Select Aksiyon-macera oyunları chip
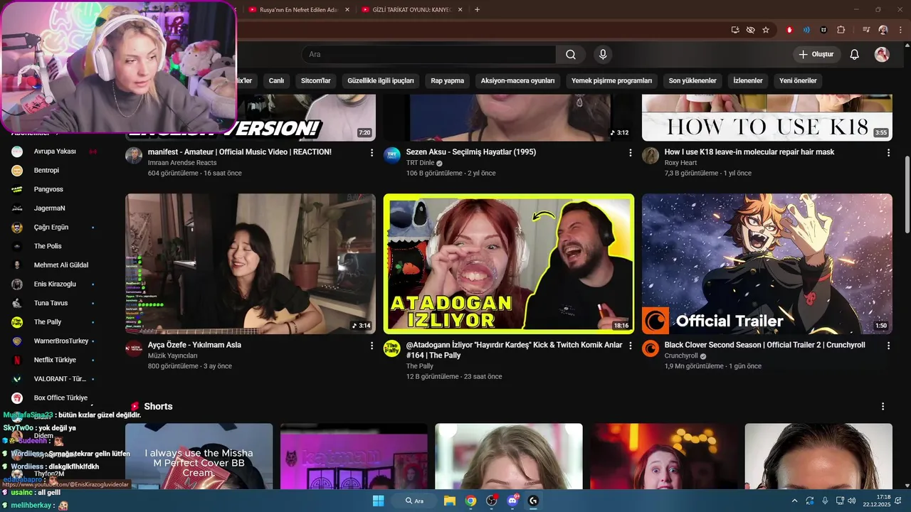Image resolution: width=911 pixels, height=512 pixels. coord(517,81)
